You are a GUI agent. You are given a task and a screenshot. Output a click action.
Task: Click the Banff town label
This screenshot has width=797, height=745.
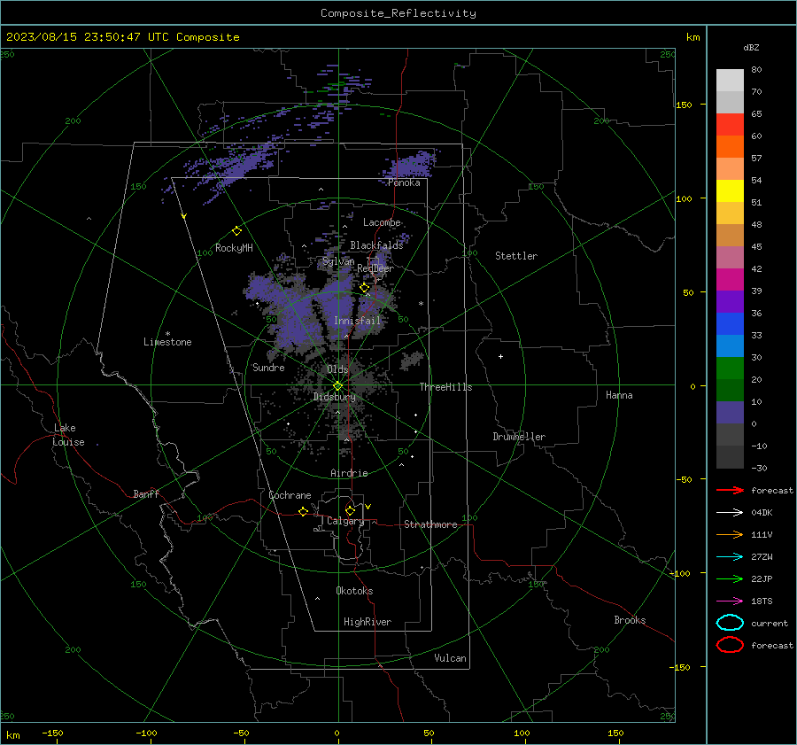146,493
